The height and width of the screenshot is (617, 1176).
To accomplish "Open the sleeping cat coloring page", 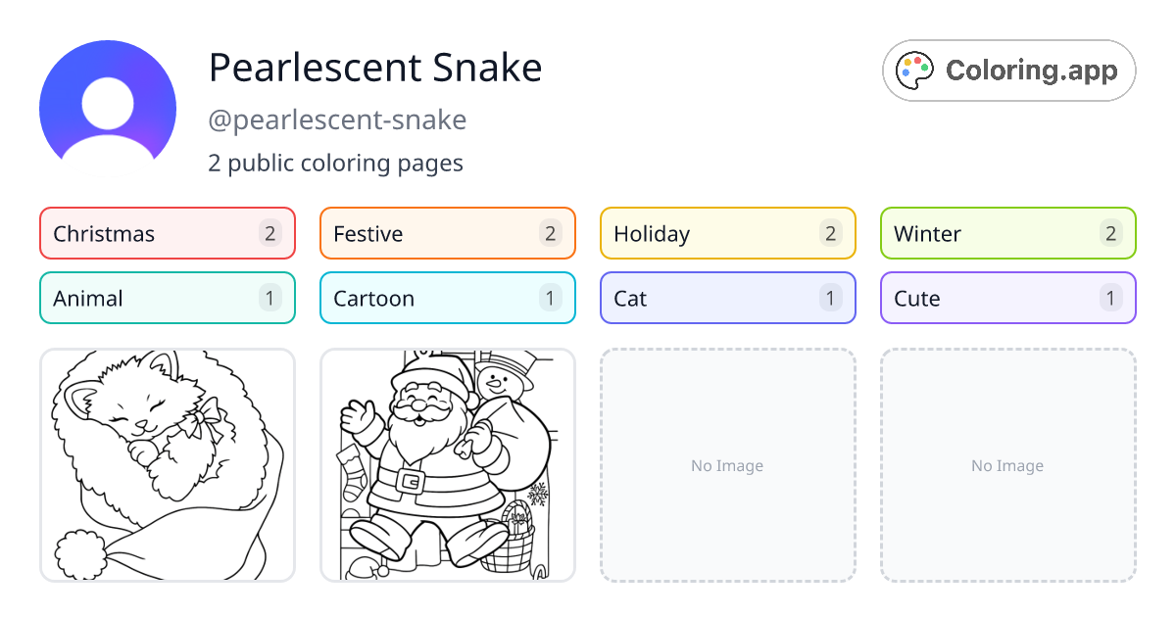I will [167, 465].
